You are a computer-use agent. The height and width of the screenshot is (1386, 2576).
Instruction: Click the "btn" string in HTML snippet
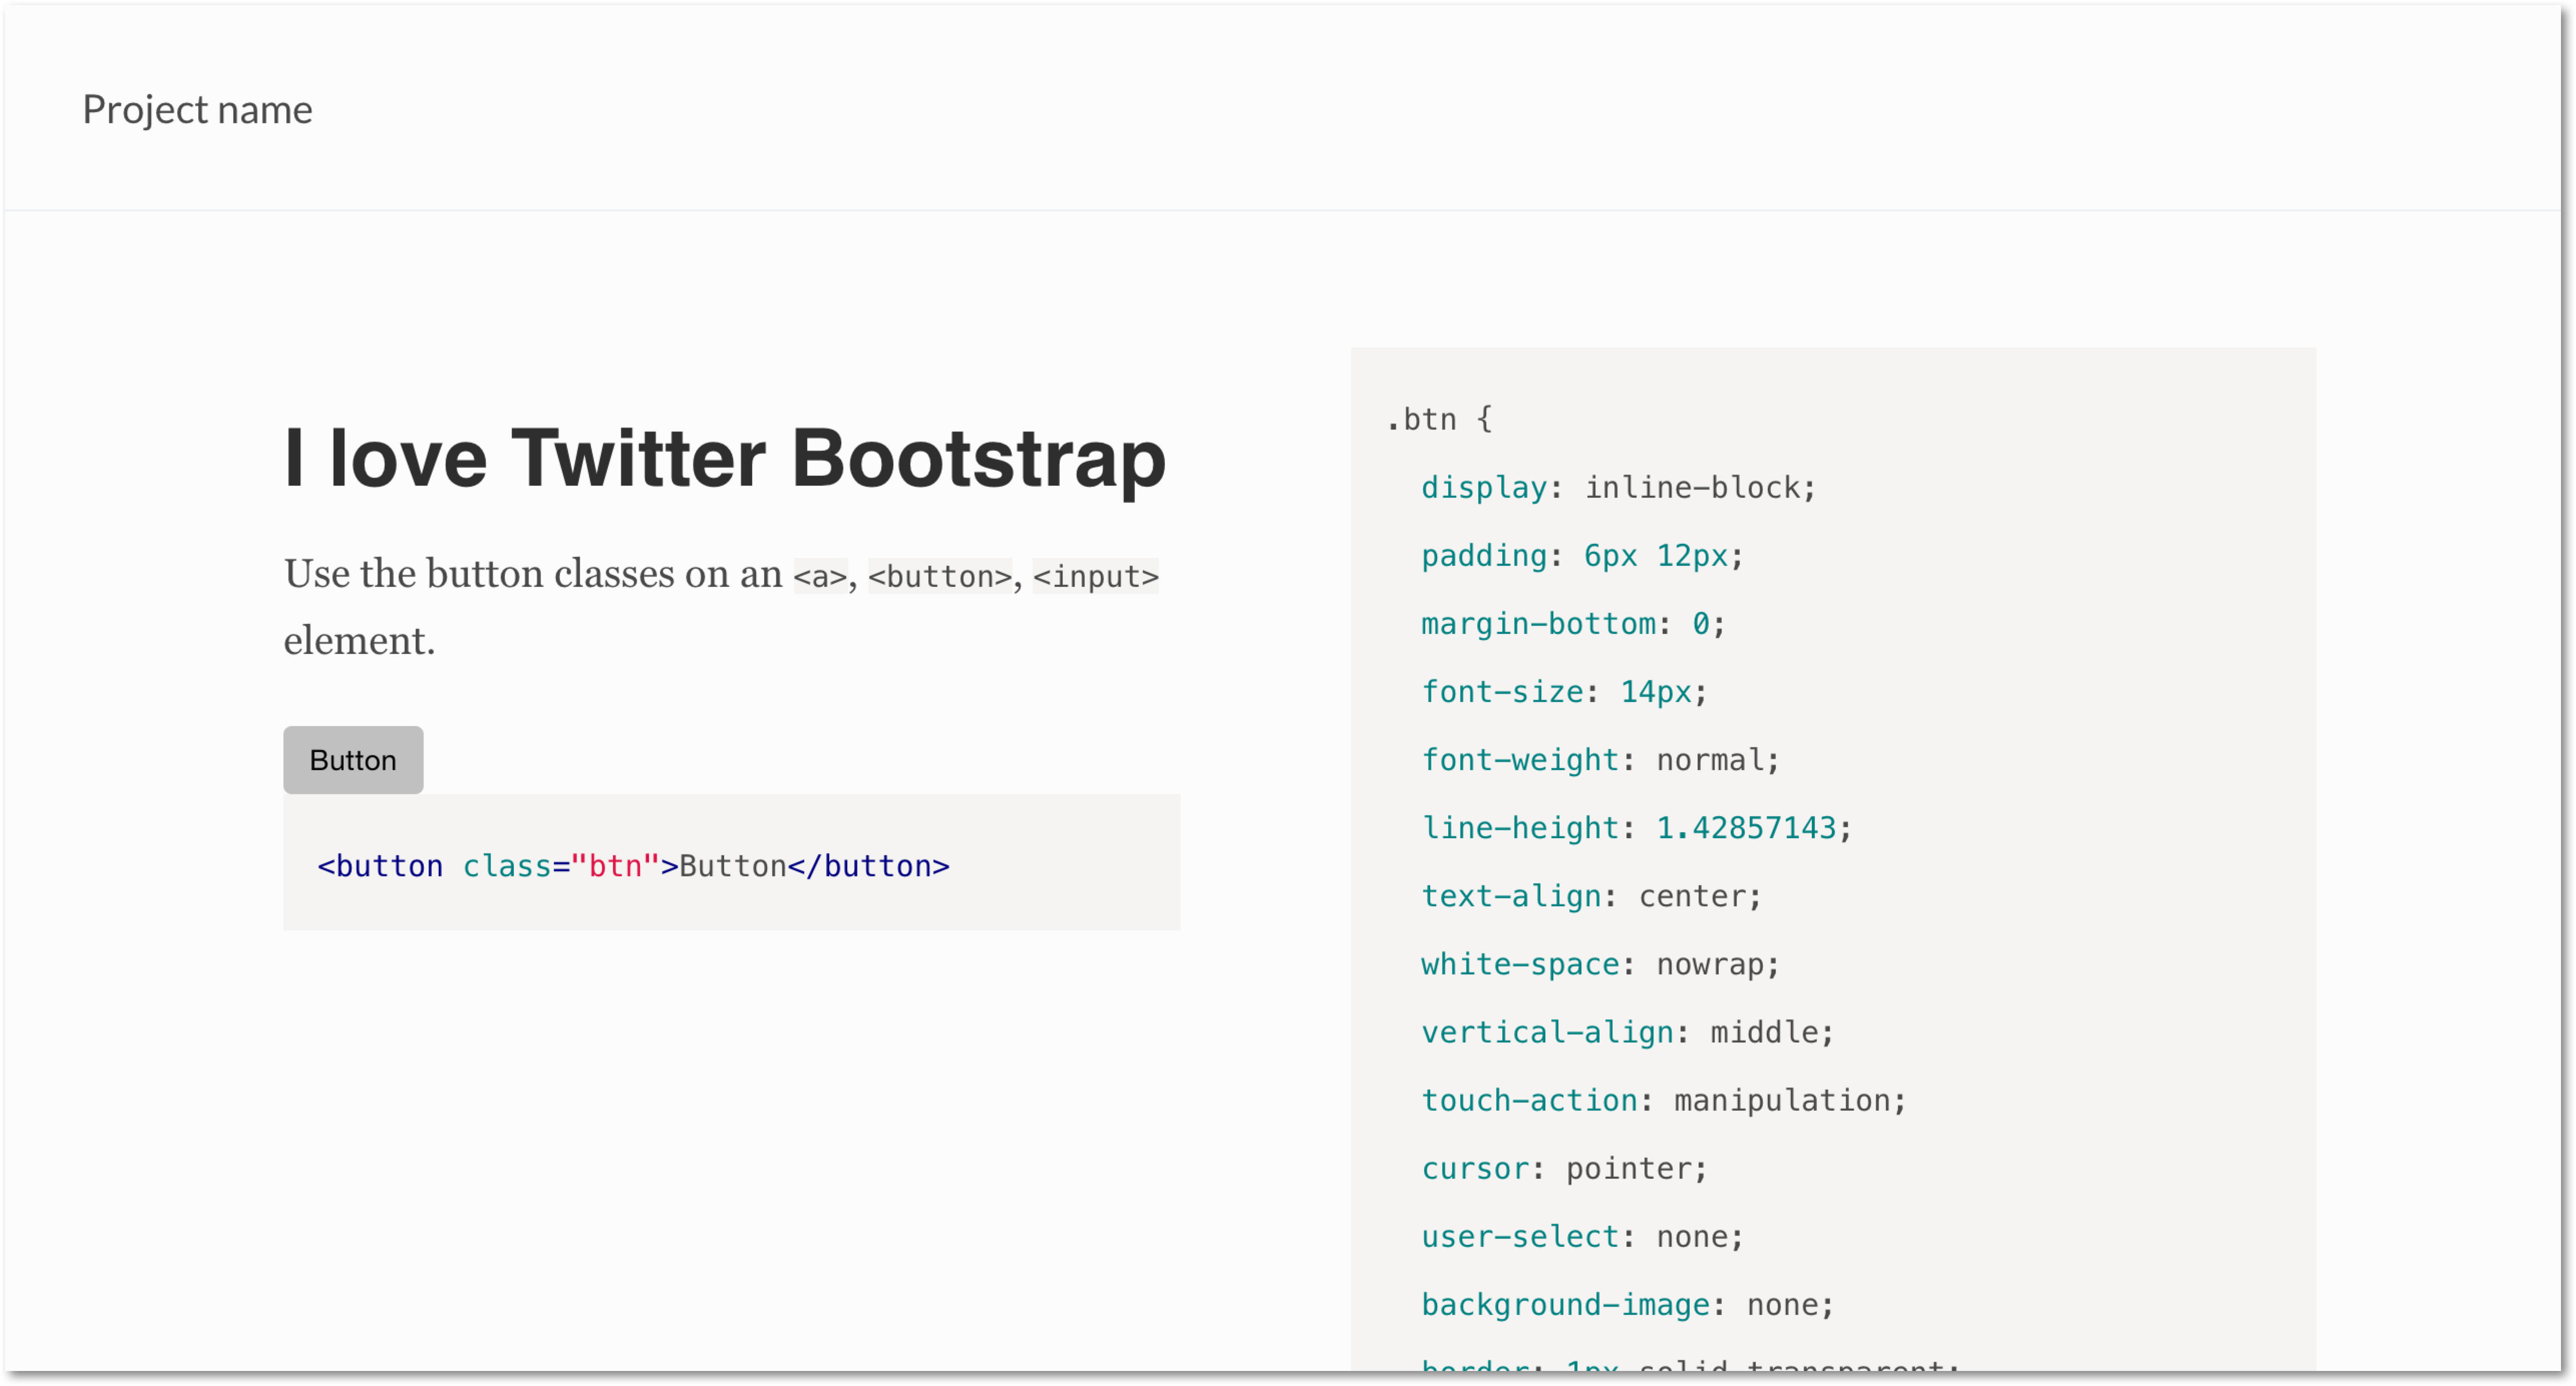[x=614, y=866]
